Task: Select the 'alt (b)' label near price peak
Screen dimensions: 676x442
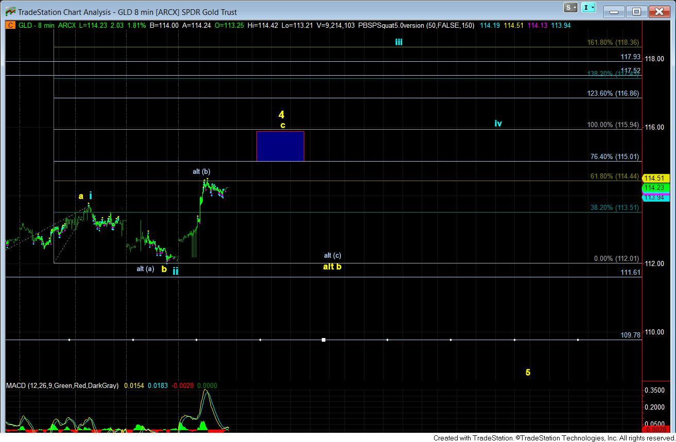Action: point(201,172)
